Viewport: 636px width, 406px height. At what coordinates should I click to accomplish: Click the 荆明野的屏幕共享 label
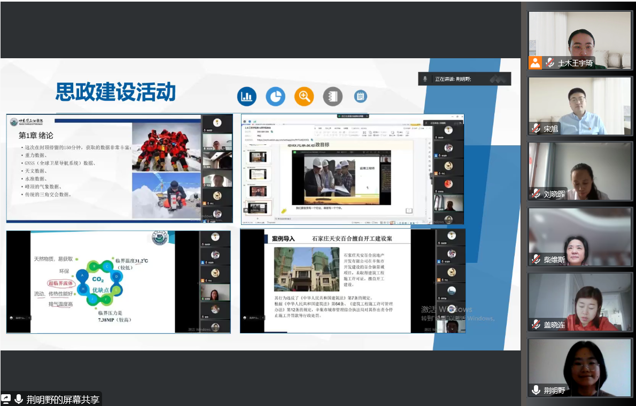[x=63, y=399]
